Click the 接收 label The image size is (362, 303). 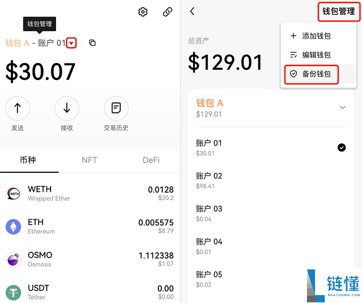click(x=67, y=128)
